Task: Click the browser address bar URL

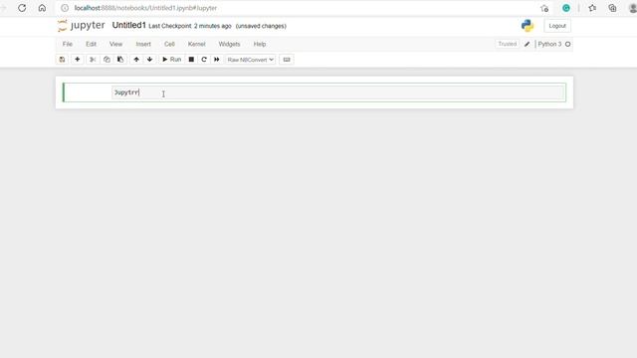Action: click(x=145, y=8)
